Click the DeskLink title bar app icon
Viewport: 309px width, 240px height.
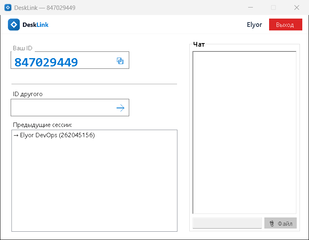coord(8,8)
